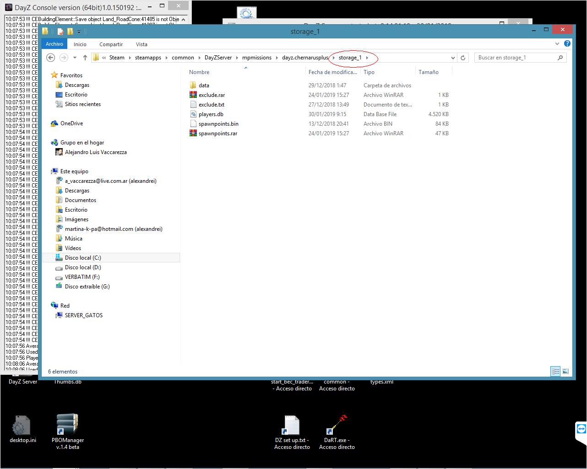The image size is (587, 469).
Task: Open the address bar history dropdown
Action: coord(453,58)
